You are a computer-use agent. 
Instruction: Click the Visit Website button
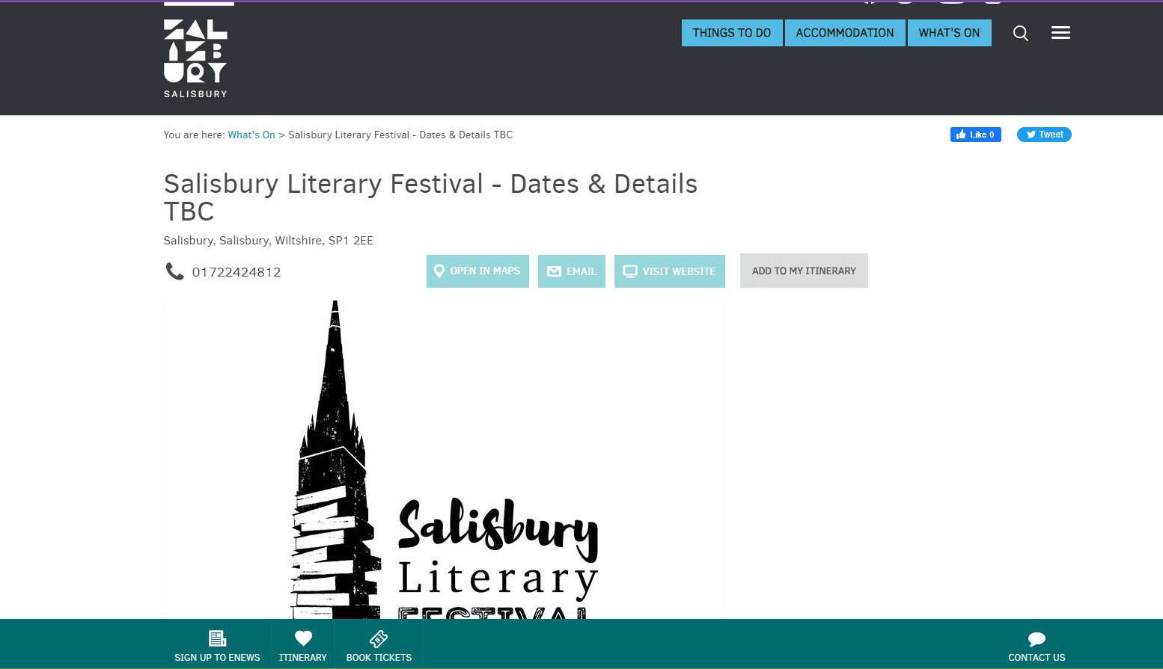(x=670, y=271)
